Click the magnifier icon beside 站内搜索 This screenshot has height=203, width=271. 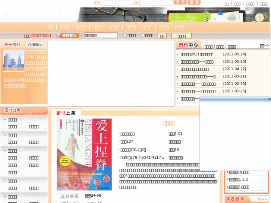tap(59, 35)
